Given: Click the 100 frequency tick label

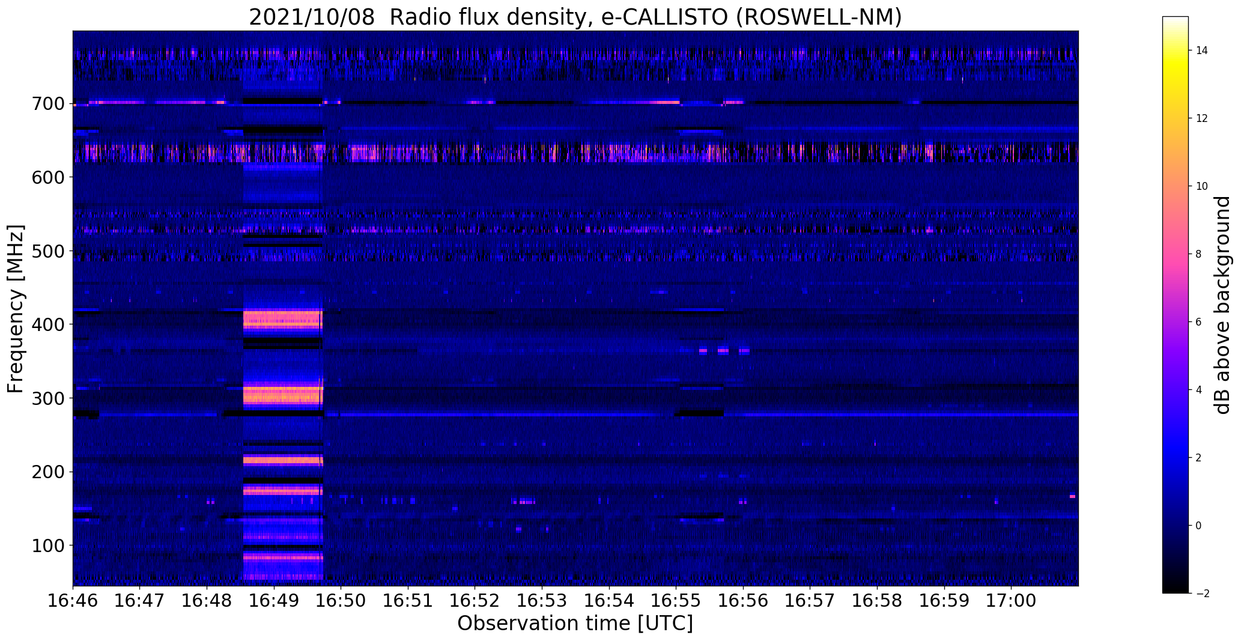Looking at the screenshot, I should 49,545.
